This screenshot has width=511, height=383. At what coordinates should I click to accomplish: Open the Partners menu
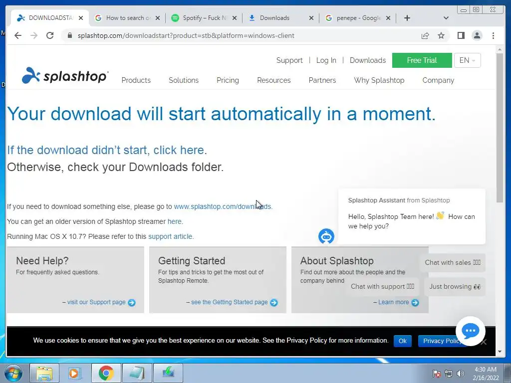pyautogui.click(x=322, y=80)
